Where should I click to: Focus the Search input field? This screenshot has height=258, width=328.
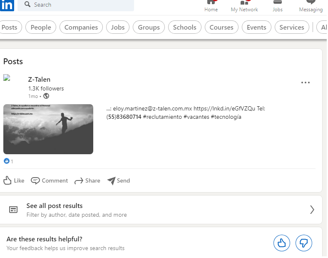tap(76, 5)
